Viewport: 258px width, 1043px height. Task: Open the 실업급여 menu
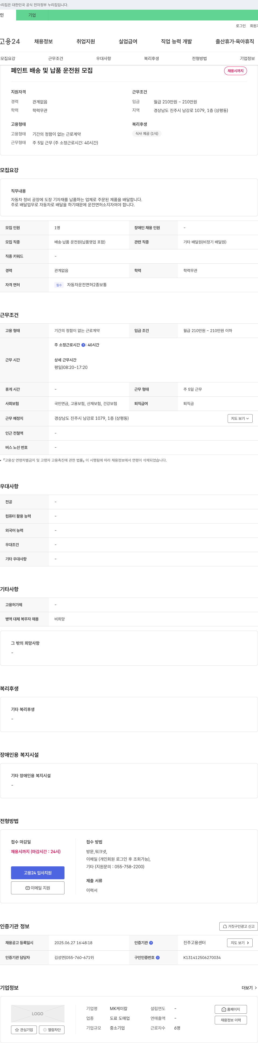pos(128,41)
